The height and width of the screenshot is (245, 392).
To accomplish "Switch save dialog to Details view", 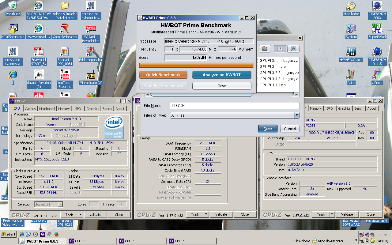I will point(293,49).
